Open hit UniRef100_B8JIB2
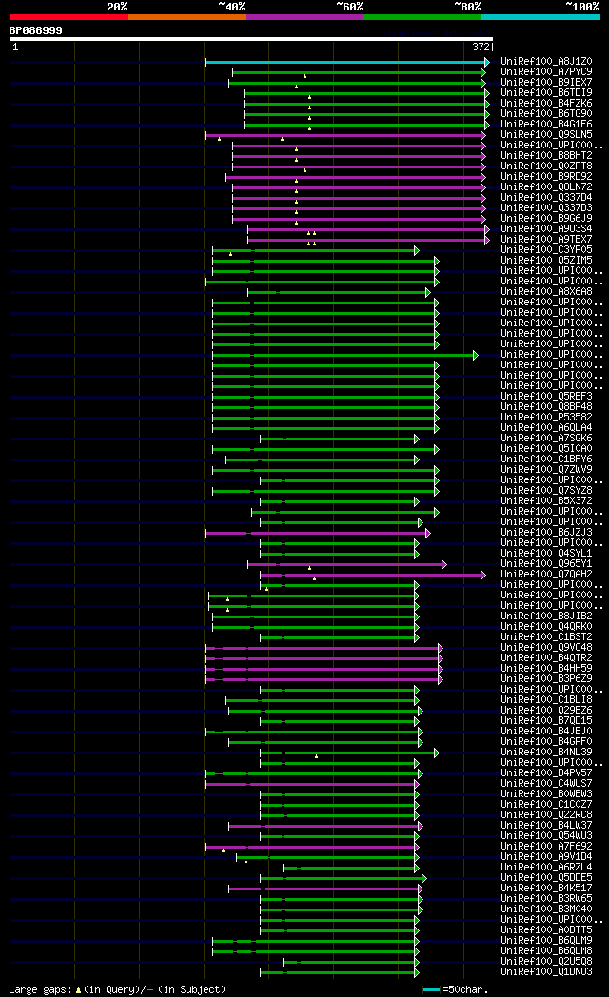Viewport: 609px width, 997px height. point(546,616)
